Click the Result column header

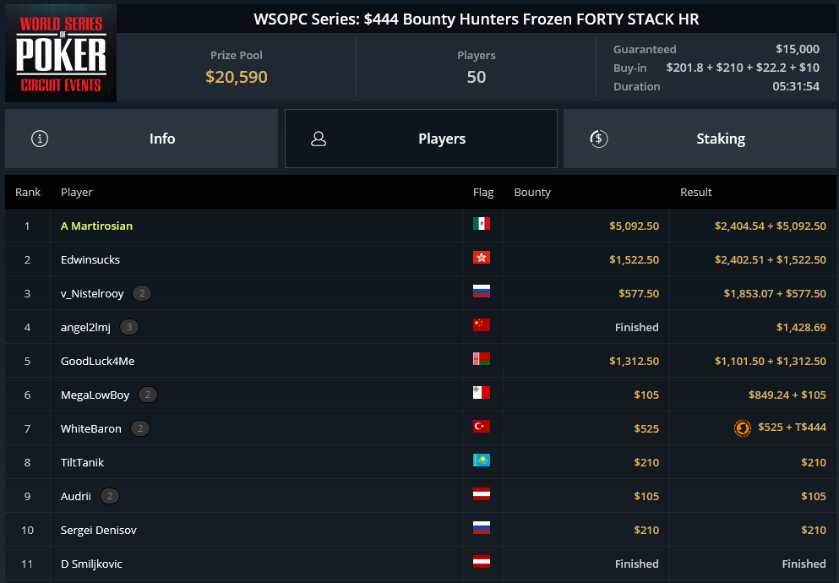pos(695,192)
